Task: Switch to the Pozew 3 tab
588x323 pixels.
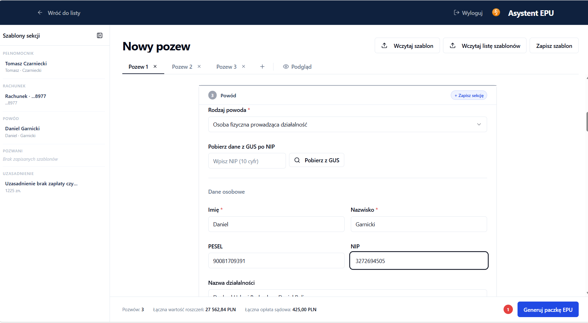Action: tap(226, 67)
